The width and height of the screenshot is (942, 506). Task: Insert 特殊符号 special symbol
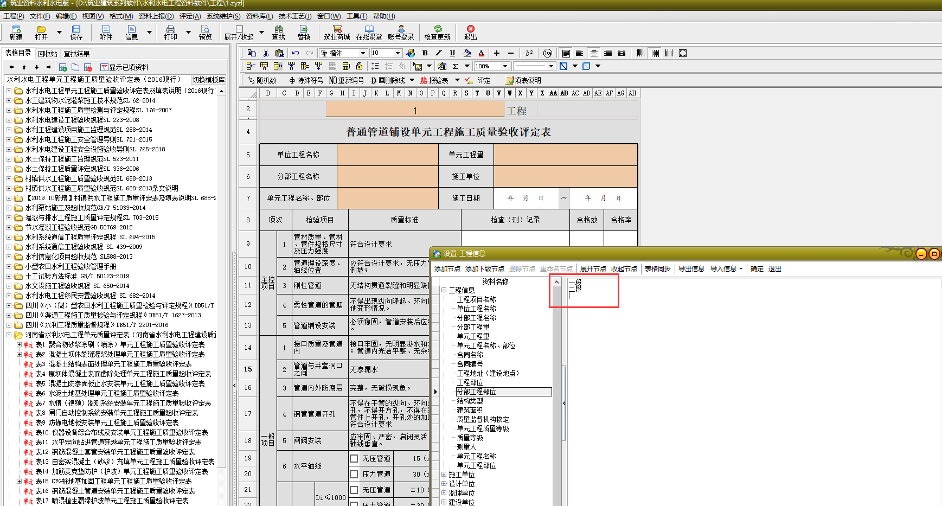306,80
